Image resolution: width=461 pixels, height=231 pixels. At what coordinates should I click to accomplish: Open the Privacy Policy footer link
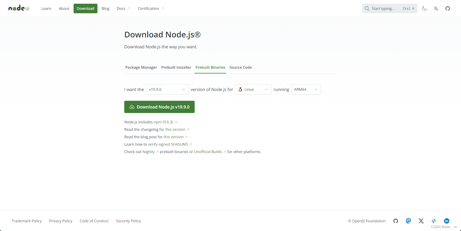click(x=61, y=221)
